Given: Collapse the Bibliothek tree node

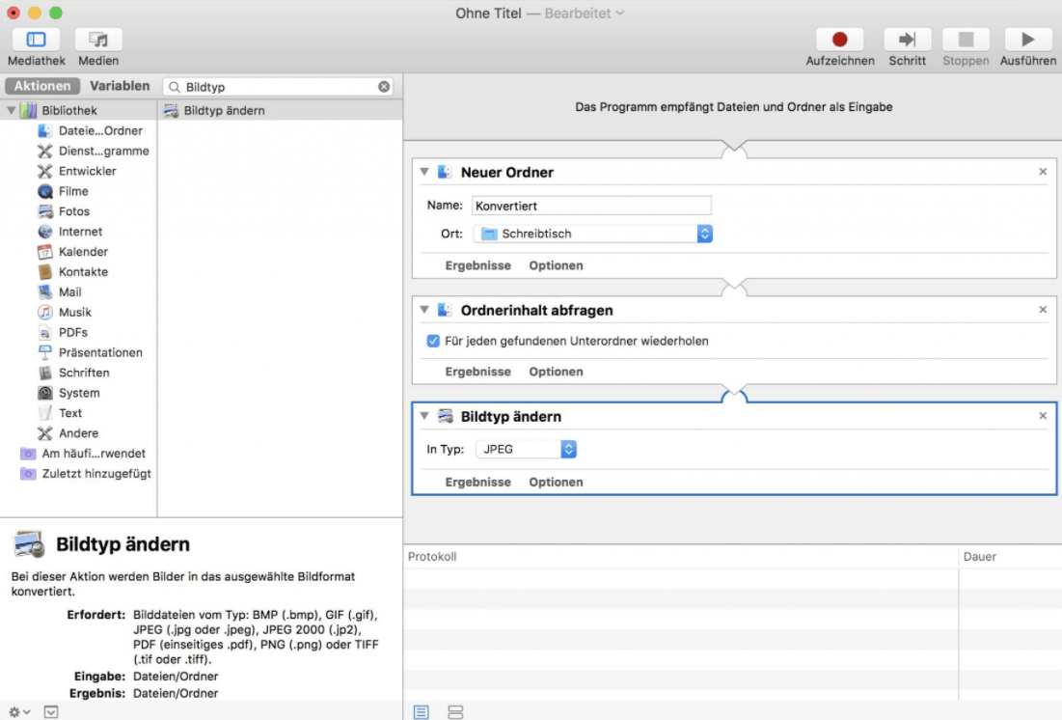Looking at the screenshot, I should pyautogui.click(x=11, y=110).
